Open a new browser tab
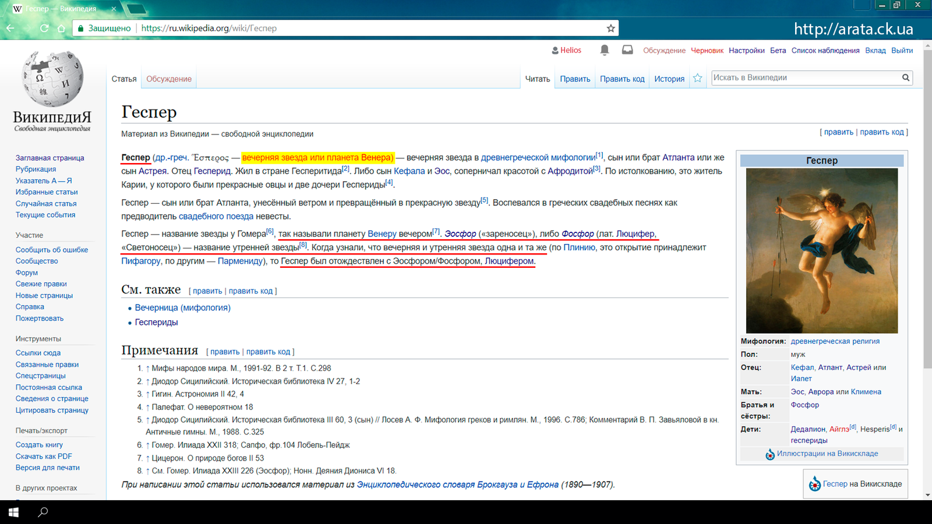Image resolution: width=932 pixels, height=524 pixels. (136, 9)
